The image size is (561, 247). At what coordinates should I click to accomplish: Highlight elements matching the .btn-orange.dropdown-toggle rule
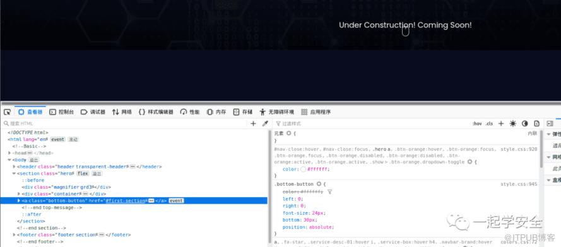(x=469, y=162)
